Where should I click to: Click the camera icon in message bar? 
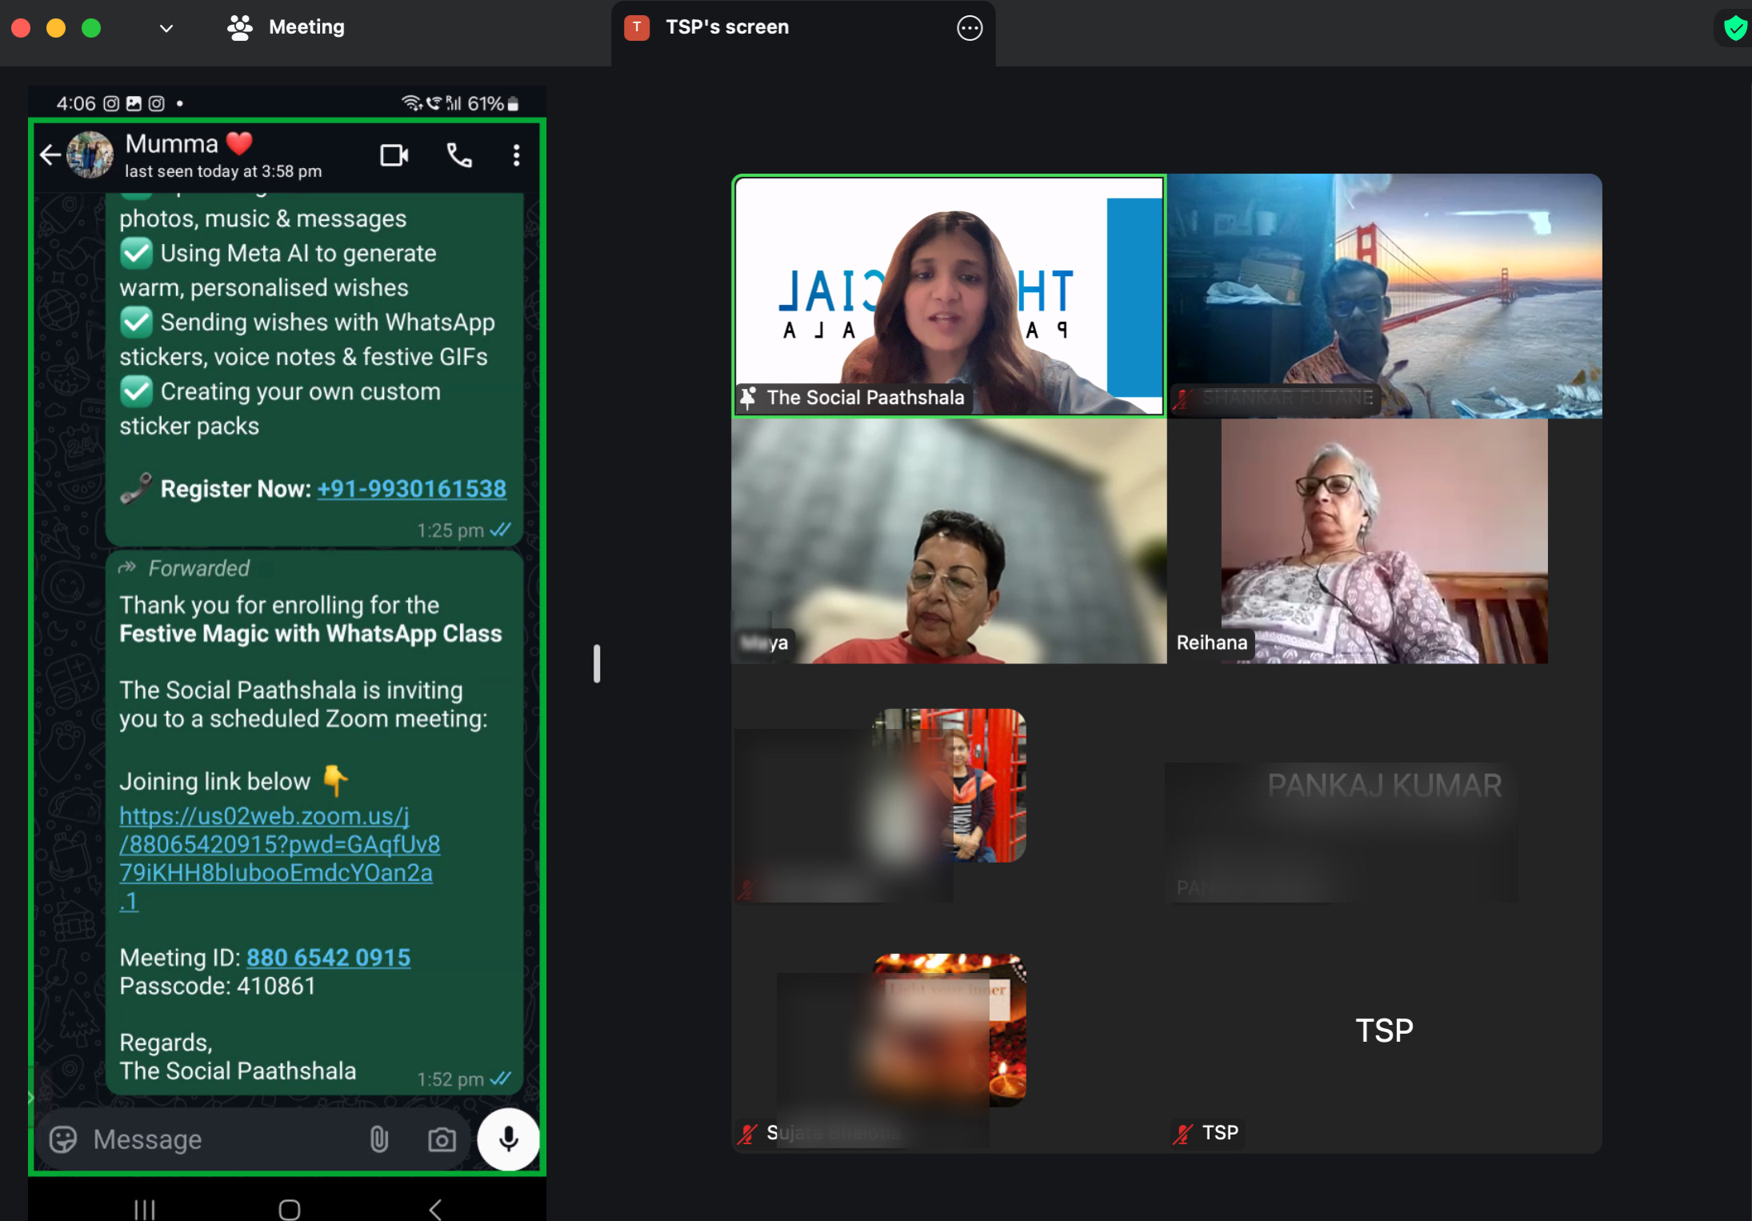(442, 1139)
